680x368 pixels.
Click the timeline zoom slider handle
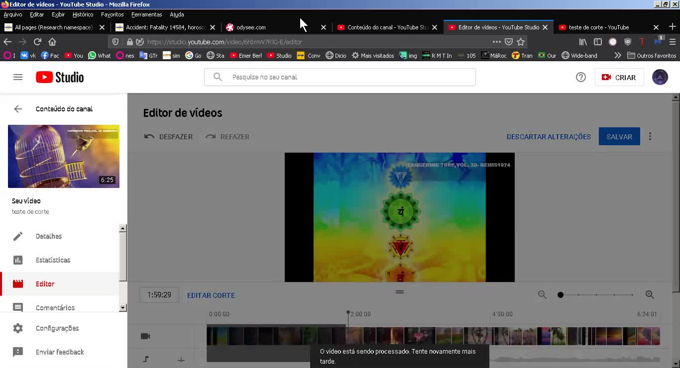(x=561, y=295)
